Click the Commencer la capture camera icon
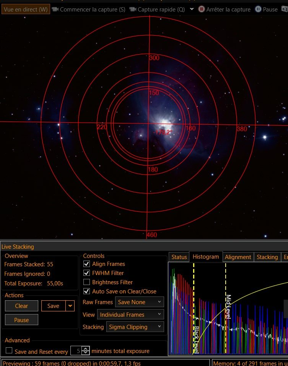 point(55,9)
